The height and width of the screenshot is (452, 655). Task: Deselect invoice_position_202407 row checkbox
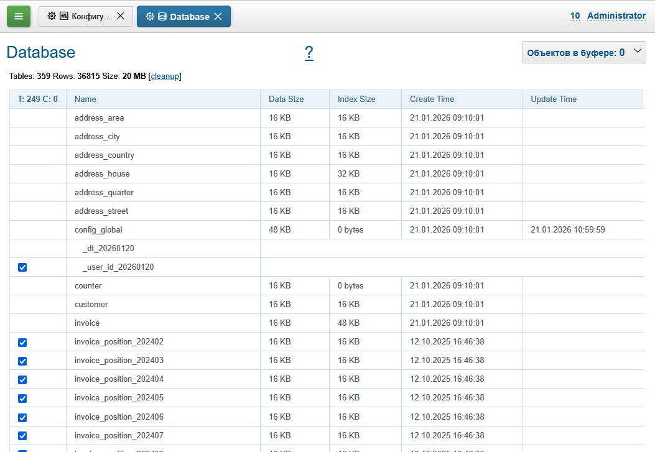click(x=23, y=435)
